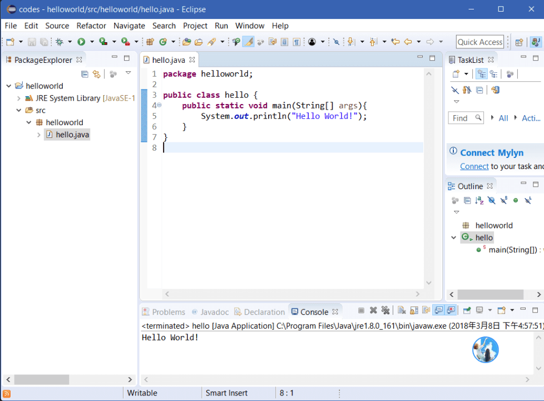Click the Open Task folder icon
The image size is (544, 401).
coord(199,42)
